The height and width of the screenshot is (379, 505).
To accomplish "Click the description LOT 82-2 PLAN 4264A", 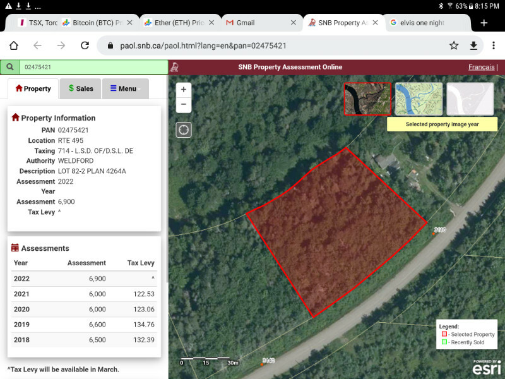I will 92,171.
